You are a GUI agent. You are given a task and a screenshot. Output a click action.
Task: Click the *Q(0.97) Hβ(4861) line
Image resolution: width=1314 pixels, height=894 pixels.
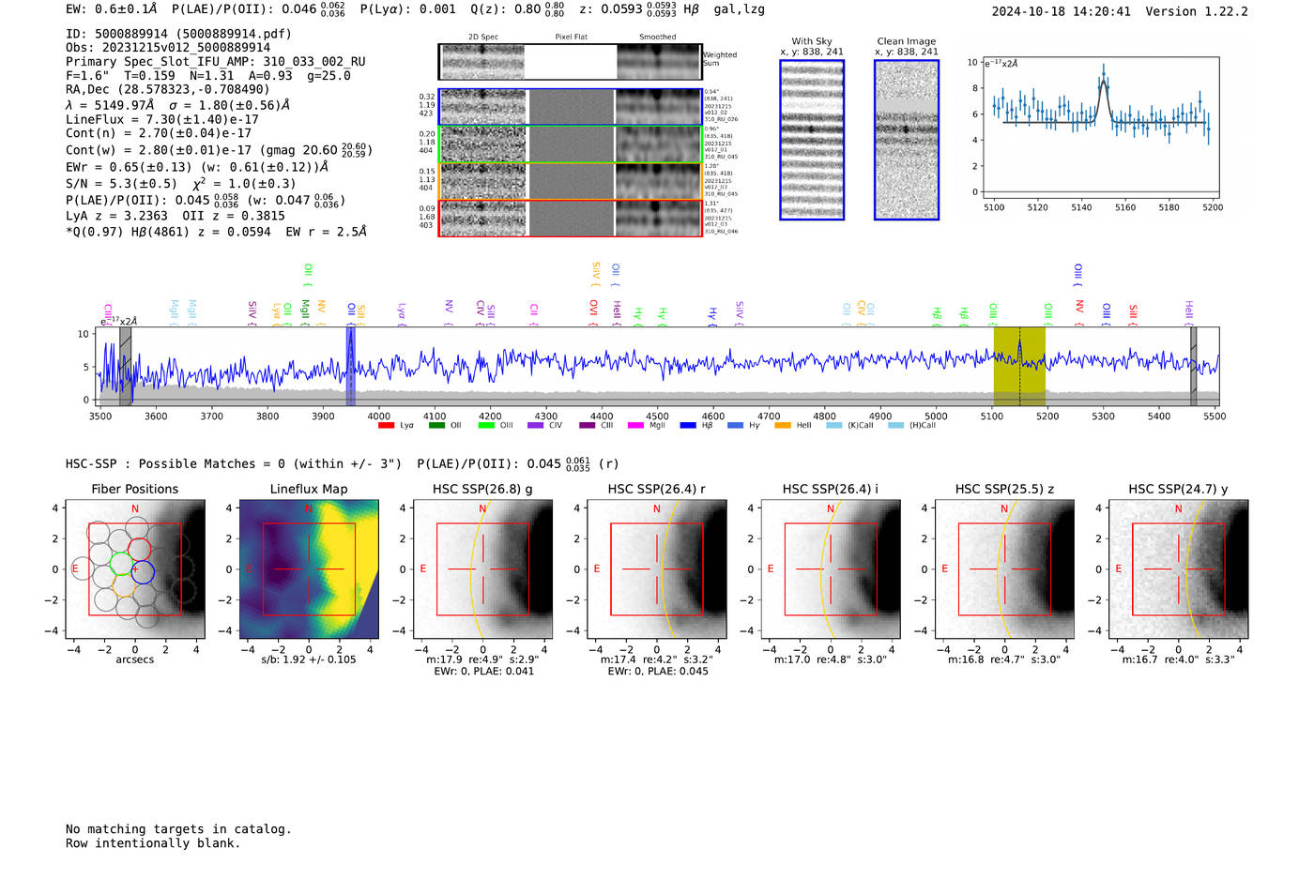[216, 231]
